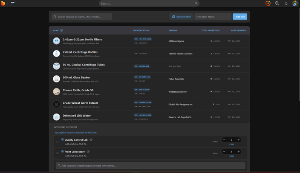Toggle eye icon next to Quality Control Lab
The image size is (300, 173).
(x=91, y=140)
